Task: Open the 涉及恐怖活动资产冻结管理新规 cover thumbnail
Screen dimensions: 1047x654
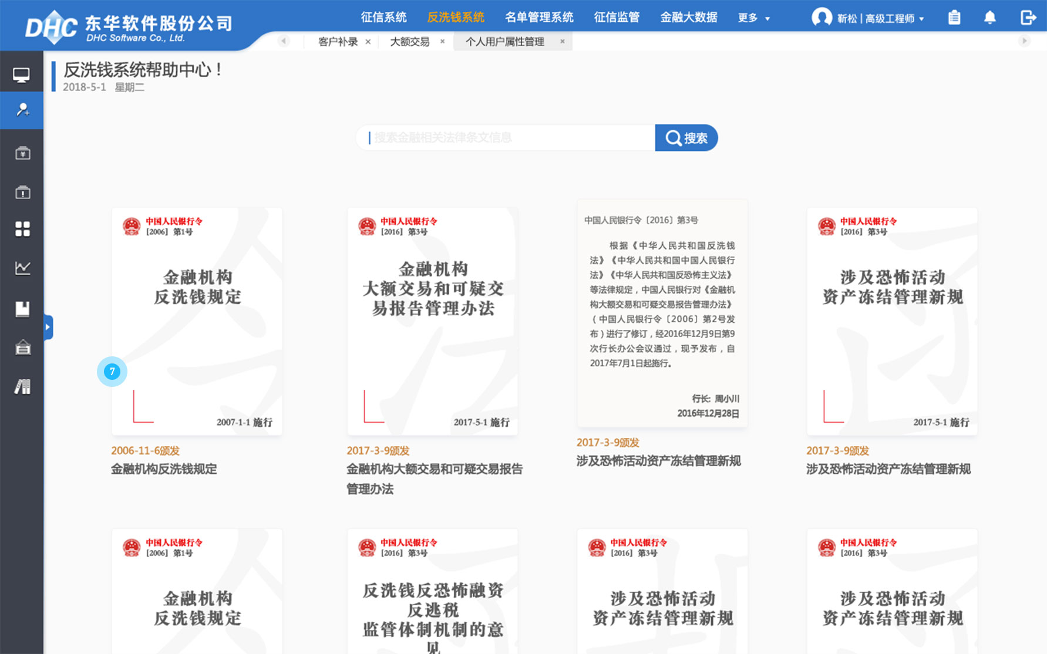Action: (x=891, y=321)
